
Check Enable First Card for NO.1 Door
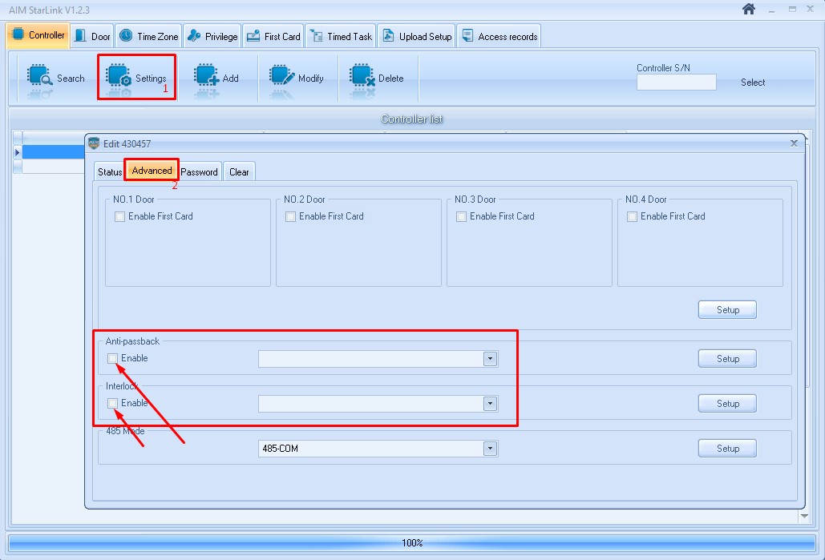point(119,216)
